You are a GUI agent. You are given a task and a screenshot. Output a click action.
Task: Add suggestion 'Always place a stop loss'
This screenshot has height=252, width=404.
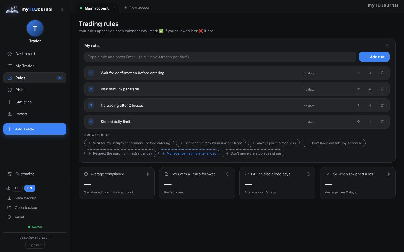pyautogui.click(x=274, y=143)
